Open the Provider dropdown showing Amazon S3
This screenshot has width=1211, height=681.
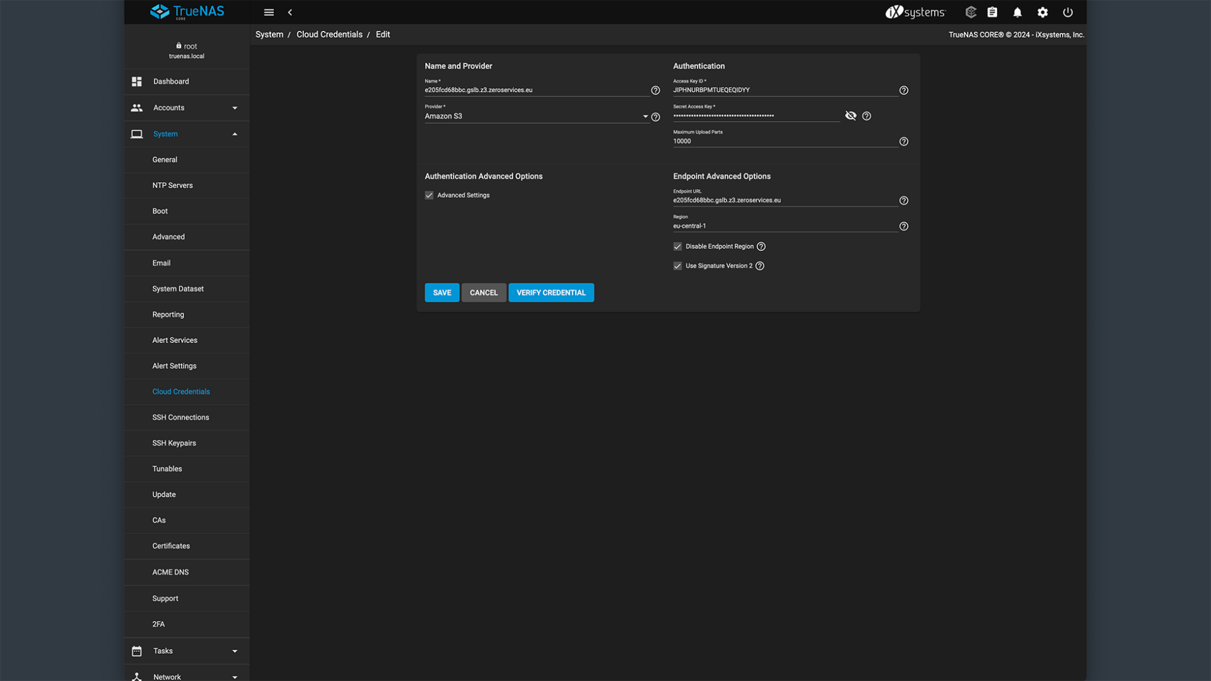645,116
